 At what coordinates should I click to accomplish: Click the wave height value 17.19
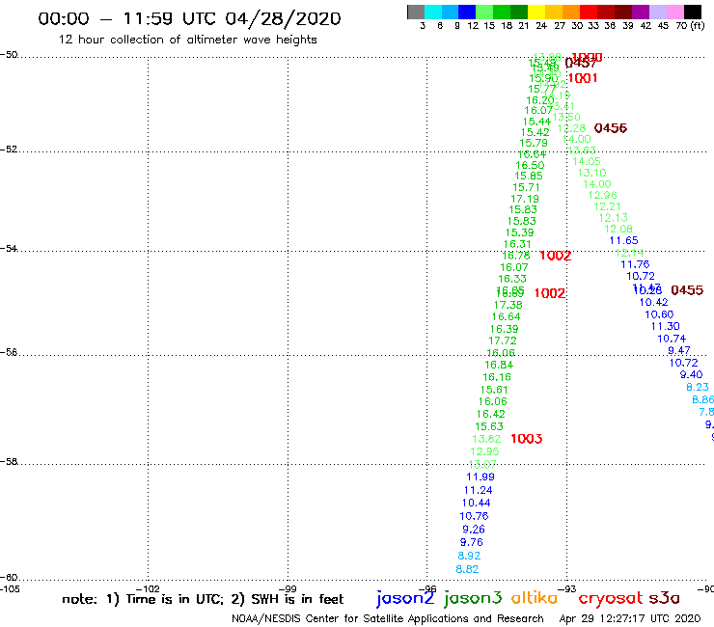pos(525,199)
